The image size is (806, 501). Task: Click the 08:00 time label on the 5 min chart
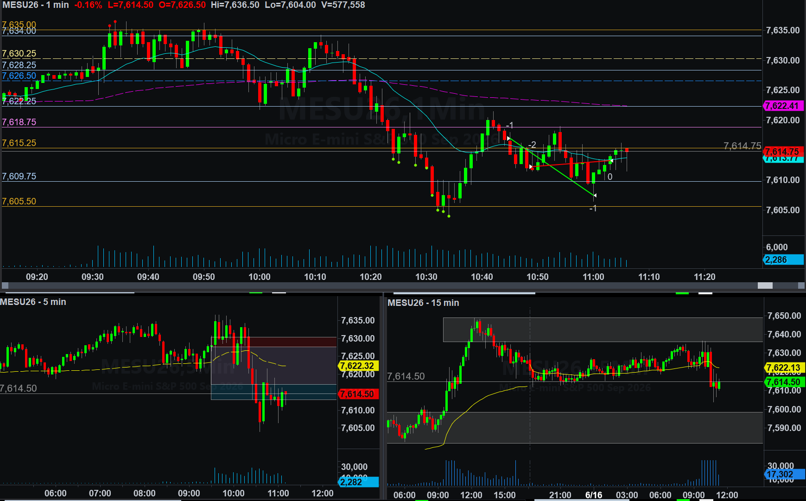(145, 494)
